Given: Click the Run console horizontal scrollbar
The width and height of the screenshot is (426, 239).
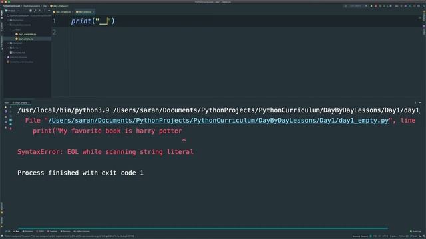Looking at the screenshot, I should coord(202,228).
